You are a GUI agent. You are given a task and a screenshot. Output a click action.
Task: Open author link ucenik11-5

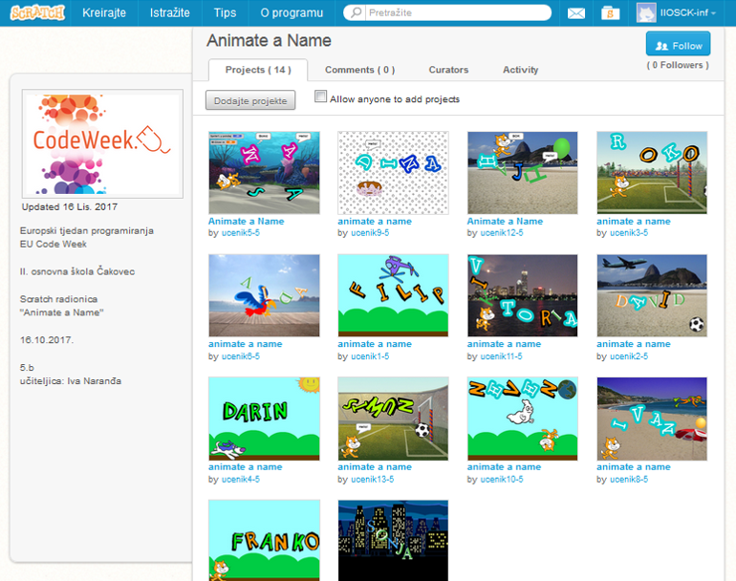(501, 356)
